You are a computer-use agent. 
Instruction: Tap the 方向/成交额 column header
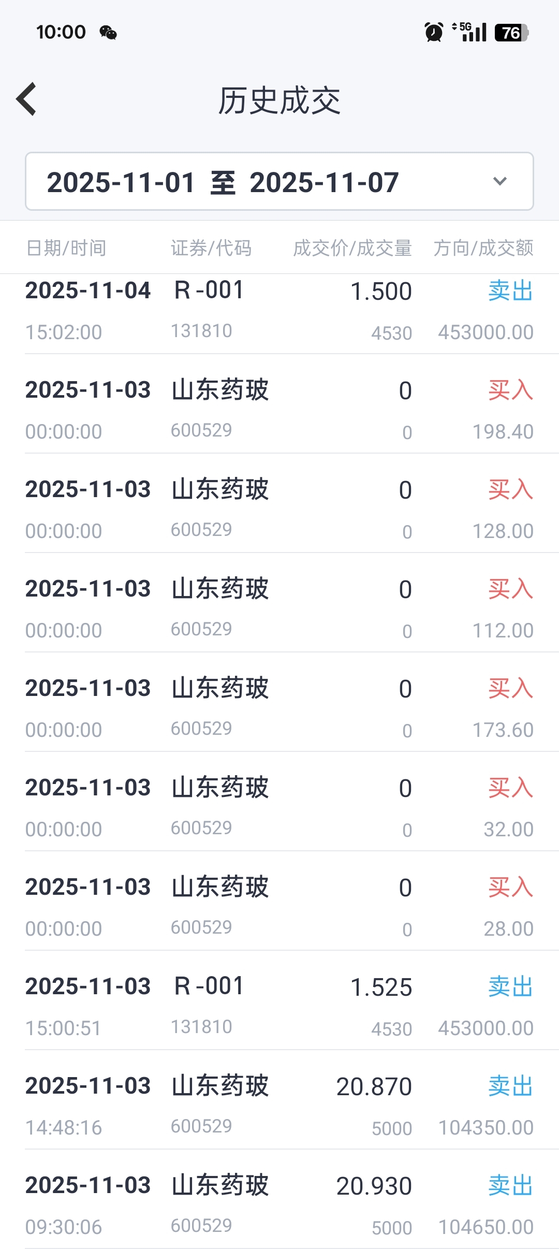[x=483, y=248]
